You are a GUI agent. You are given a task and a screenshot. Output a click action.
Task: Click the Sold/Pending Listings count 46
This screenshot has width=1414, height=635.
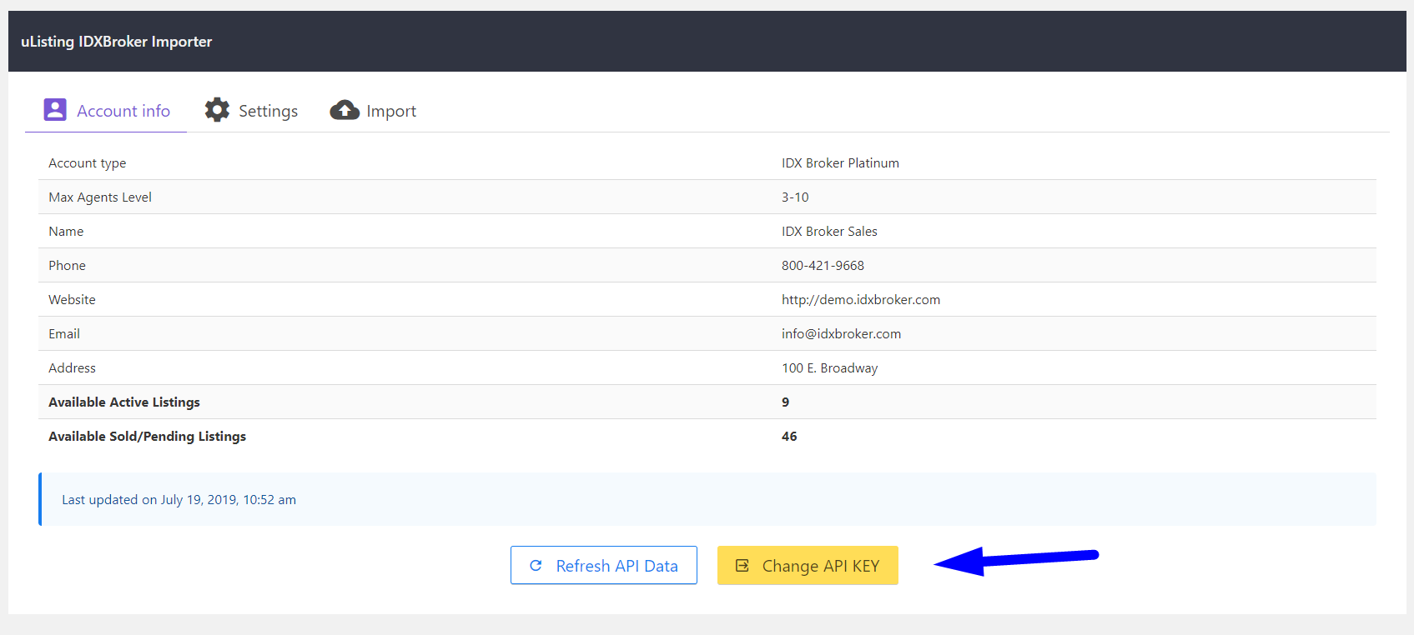click(789, 437)
